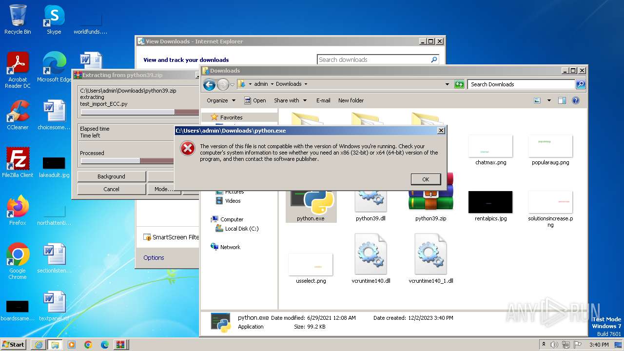This screenshot has width=624, height=351.
Task: Click the Search Downloads input field
Action: tap(521, 84)
